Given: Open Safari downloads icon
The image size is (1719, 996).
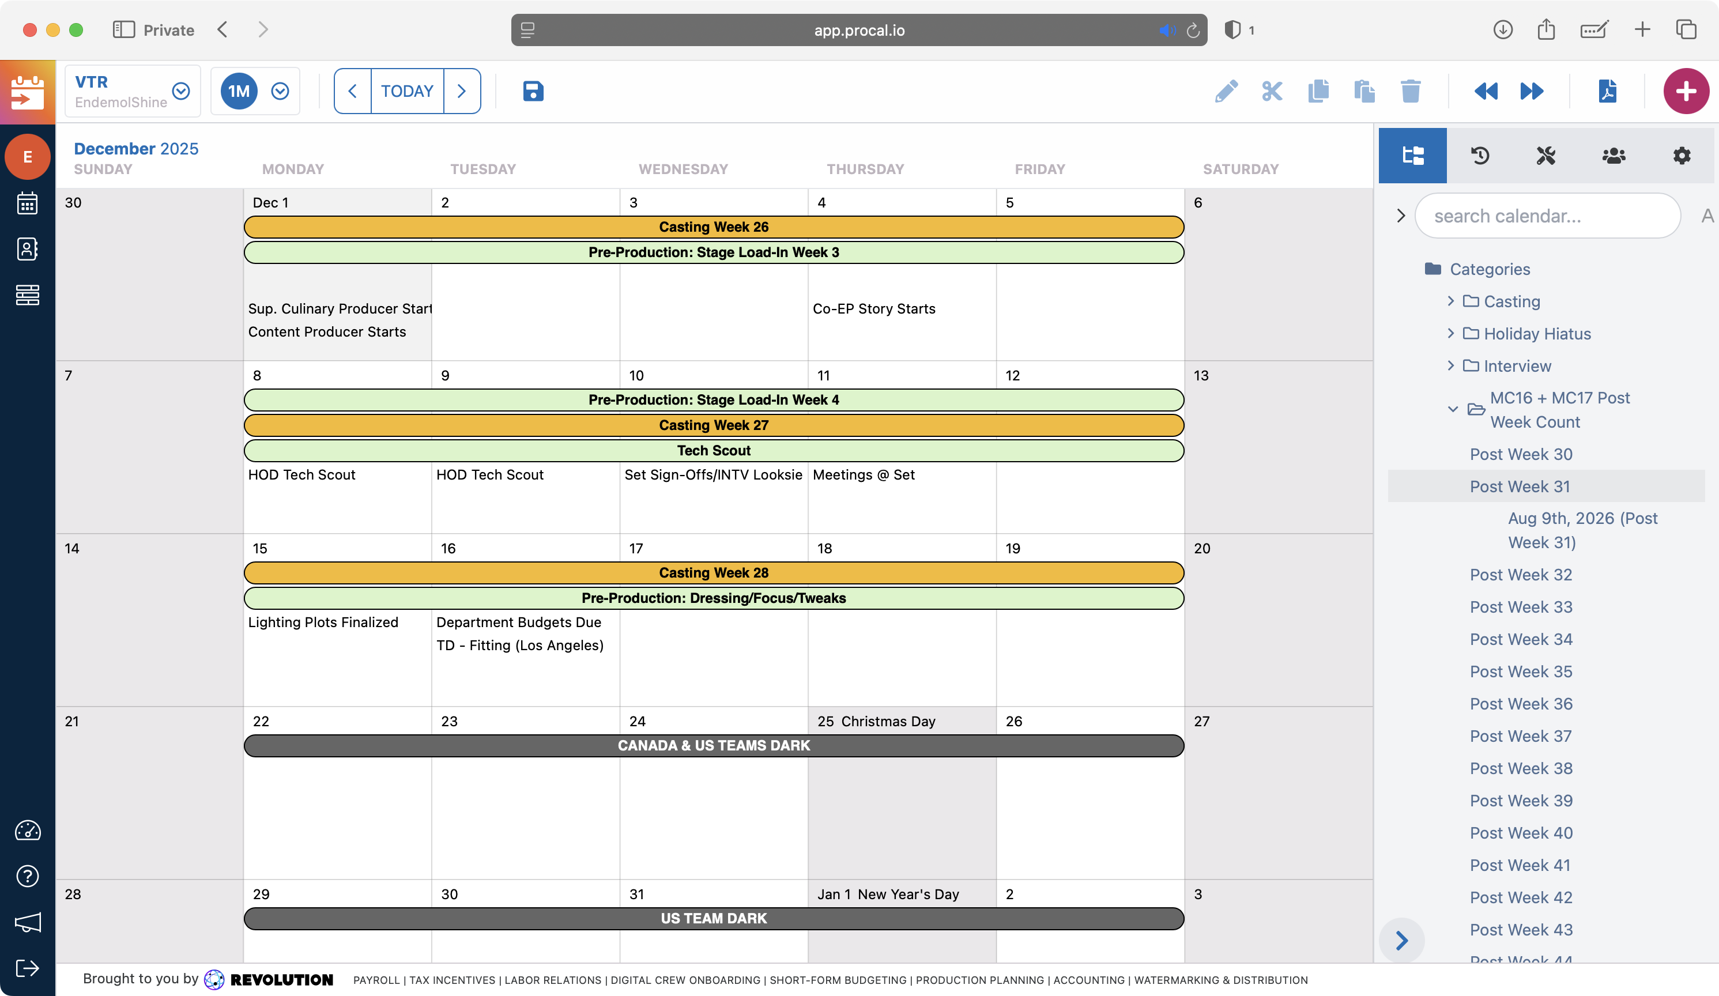Looking at the screenshot, I should (x=1503, y=29).
